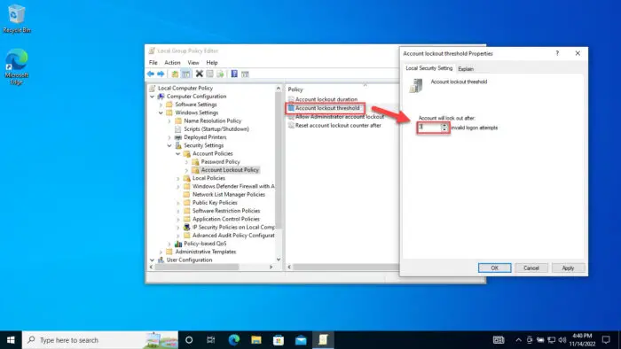Screen dimensions: 621x349
Task: Open the Recycle Bin desktop icon
Action: click(x=16, y=19)
